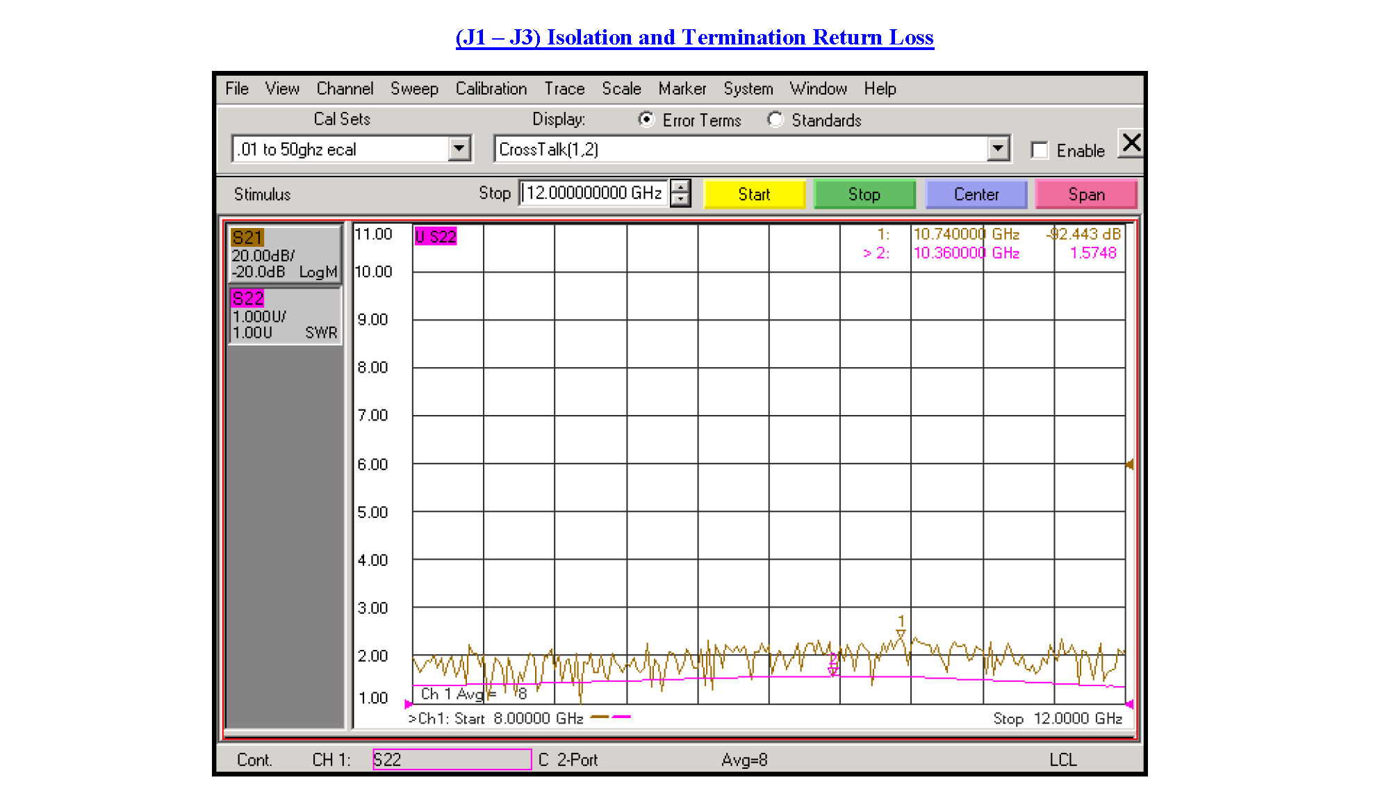Click the S22 measurement field in the status bar
The image size is (1387, 789).
coord(452,759)
